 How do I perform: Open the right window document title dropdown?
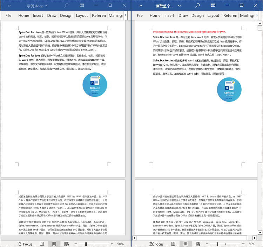179,6
